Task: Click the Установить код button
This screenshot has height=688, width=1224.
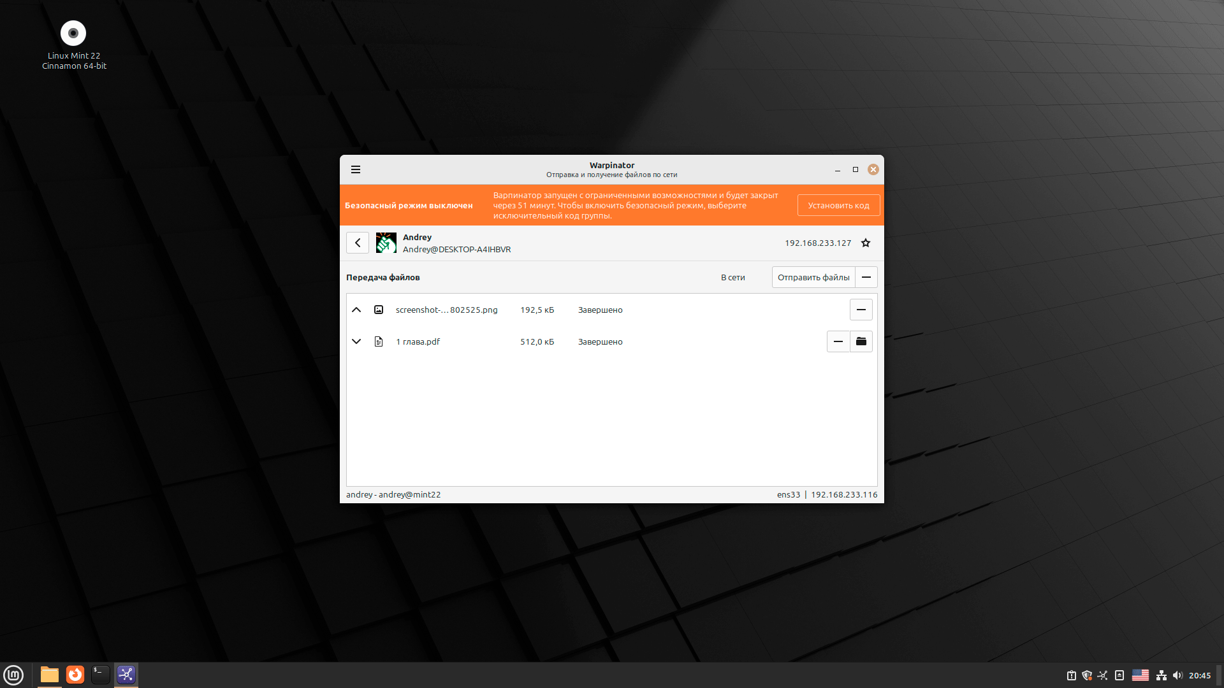Action: click(x=838, y=205)
